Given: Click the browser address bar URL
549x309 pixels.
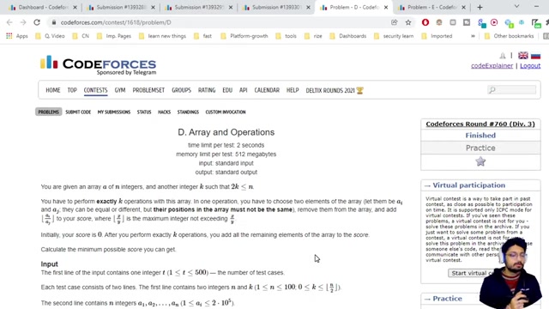Looking at the screenshot, I should 116,22.
